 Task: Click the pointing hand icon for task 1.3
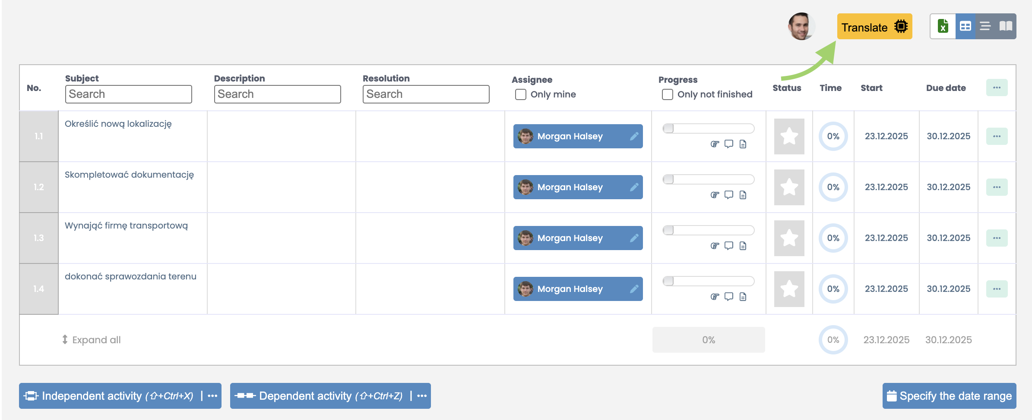pyautogui.click(x=715, y=246)
